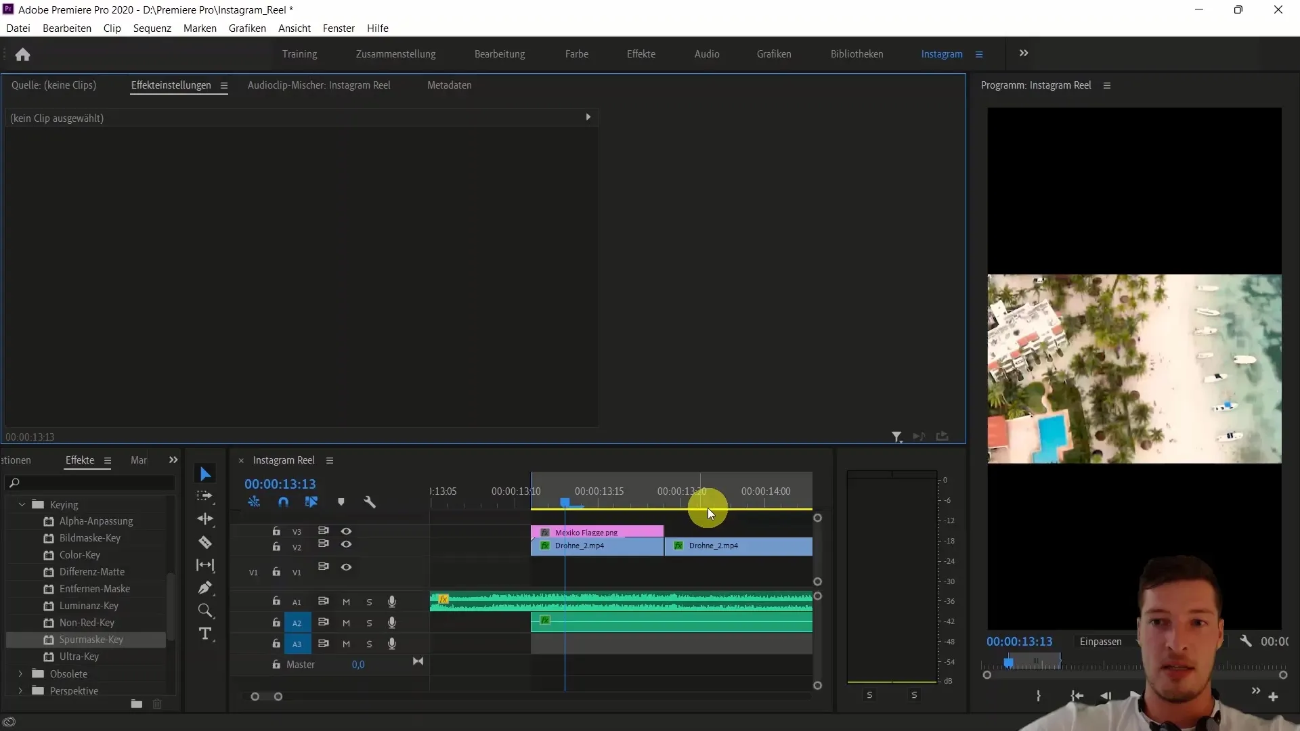
Task: Switch to Audioclip-Mischer tab
Action: (319, 85)
